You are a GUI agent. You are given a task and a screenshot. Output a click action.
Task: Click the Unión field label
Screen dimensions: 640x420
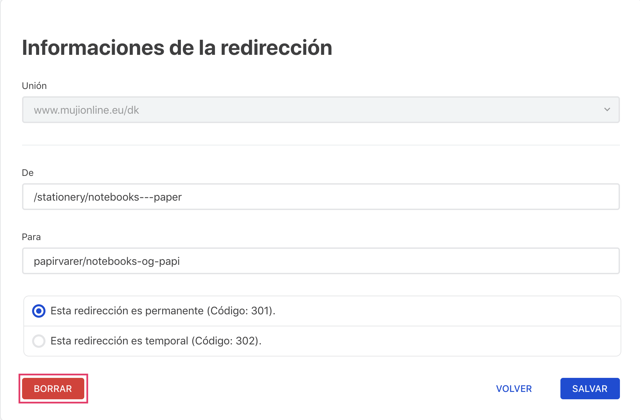(34, 86)
